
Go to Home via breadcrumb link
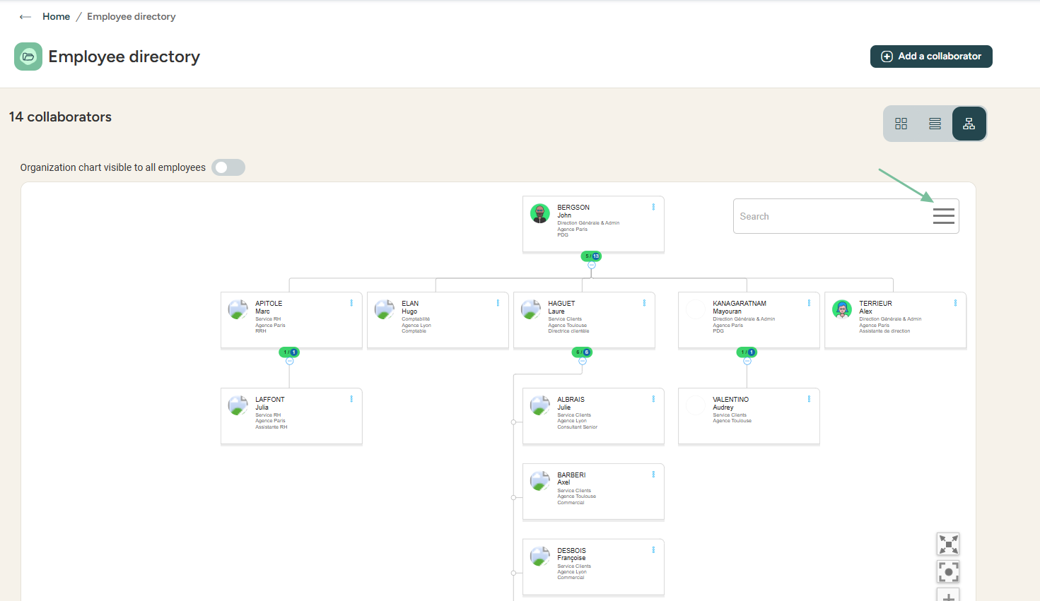tap(56, 17)
